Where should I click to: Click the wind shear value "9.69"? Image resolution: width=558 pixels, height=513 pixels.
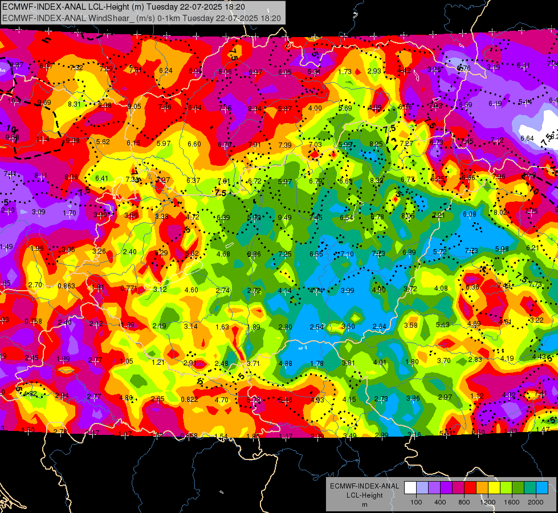click(44, 103)
